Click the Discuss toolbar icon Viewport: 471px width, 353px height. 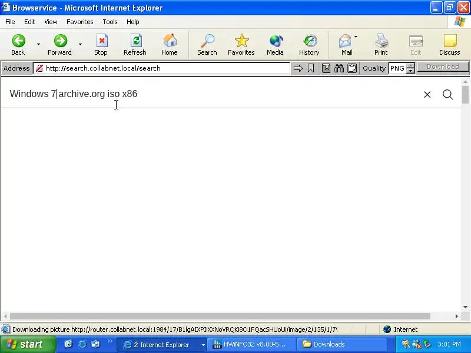pos(450,45)
